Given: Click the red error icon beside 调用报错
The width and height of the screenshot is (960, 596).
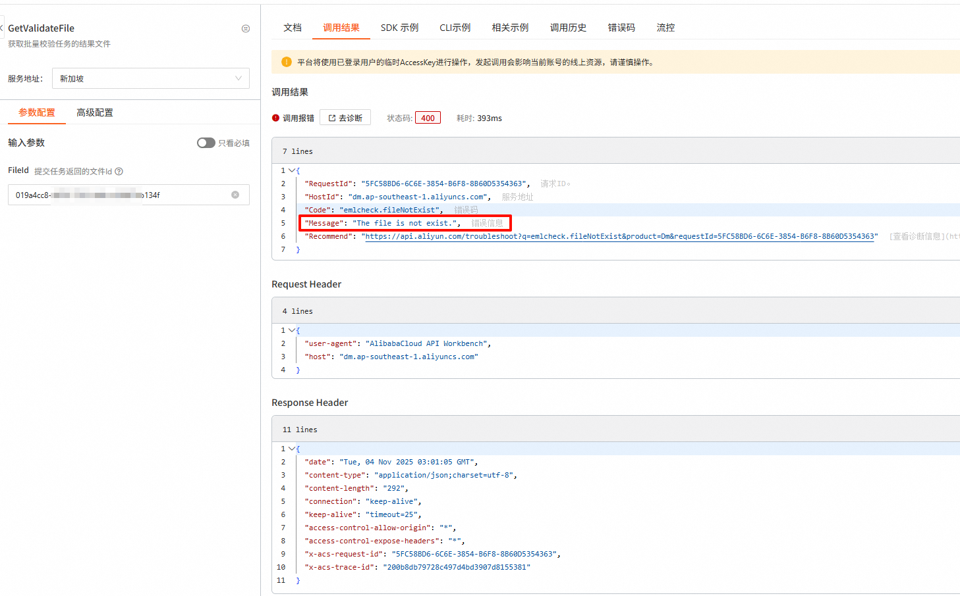Looking at the screenshot, I should click(x=275, y=118).
